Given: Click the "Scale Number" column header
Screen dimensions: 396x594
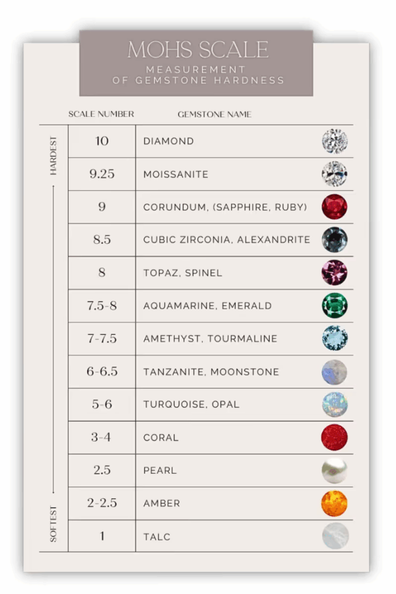Looking at the screenshot, I should (x=101, y=114).
